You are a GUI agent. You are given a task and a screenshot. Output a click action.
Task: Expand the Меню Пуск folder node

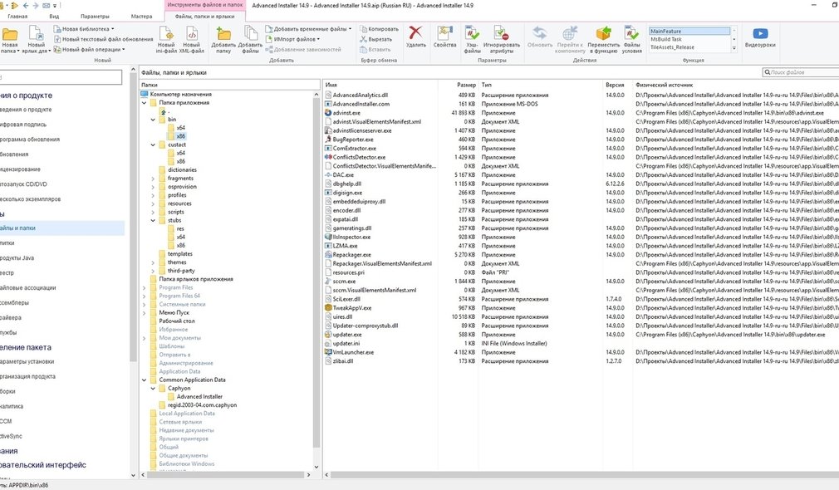tap(144, 313)
